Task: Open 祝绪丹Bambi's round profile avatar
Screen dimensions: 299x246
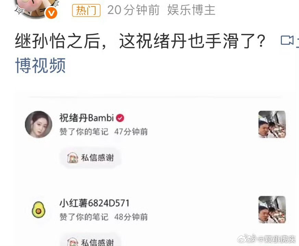Action: coord(38,124)
